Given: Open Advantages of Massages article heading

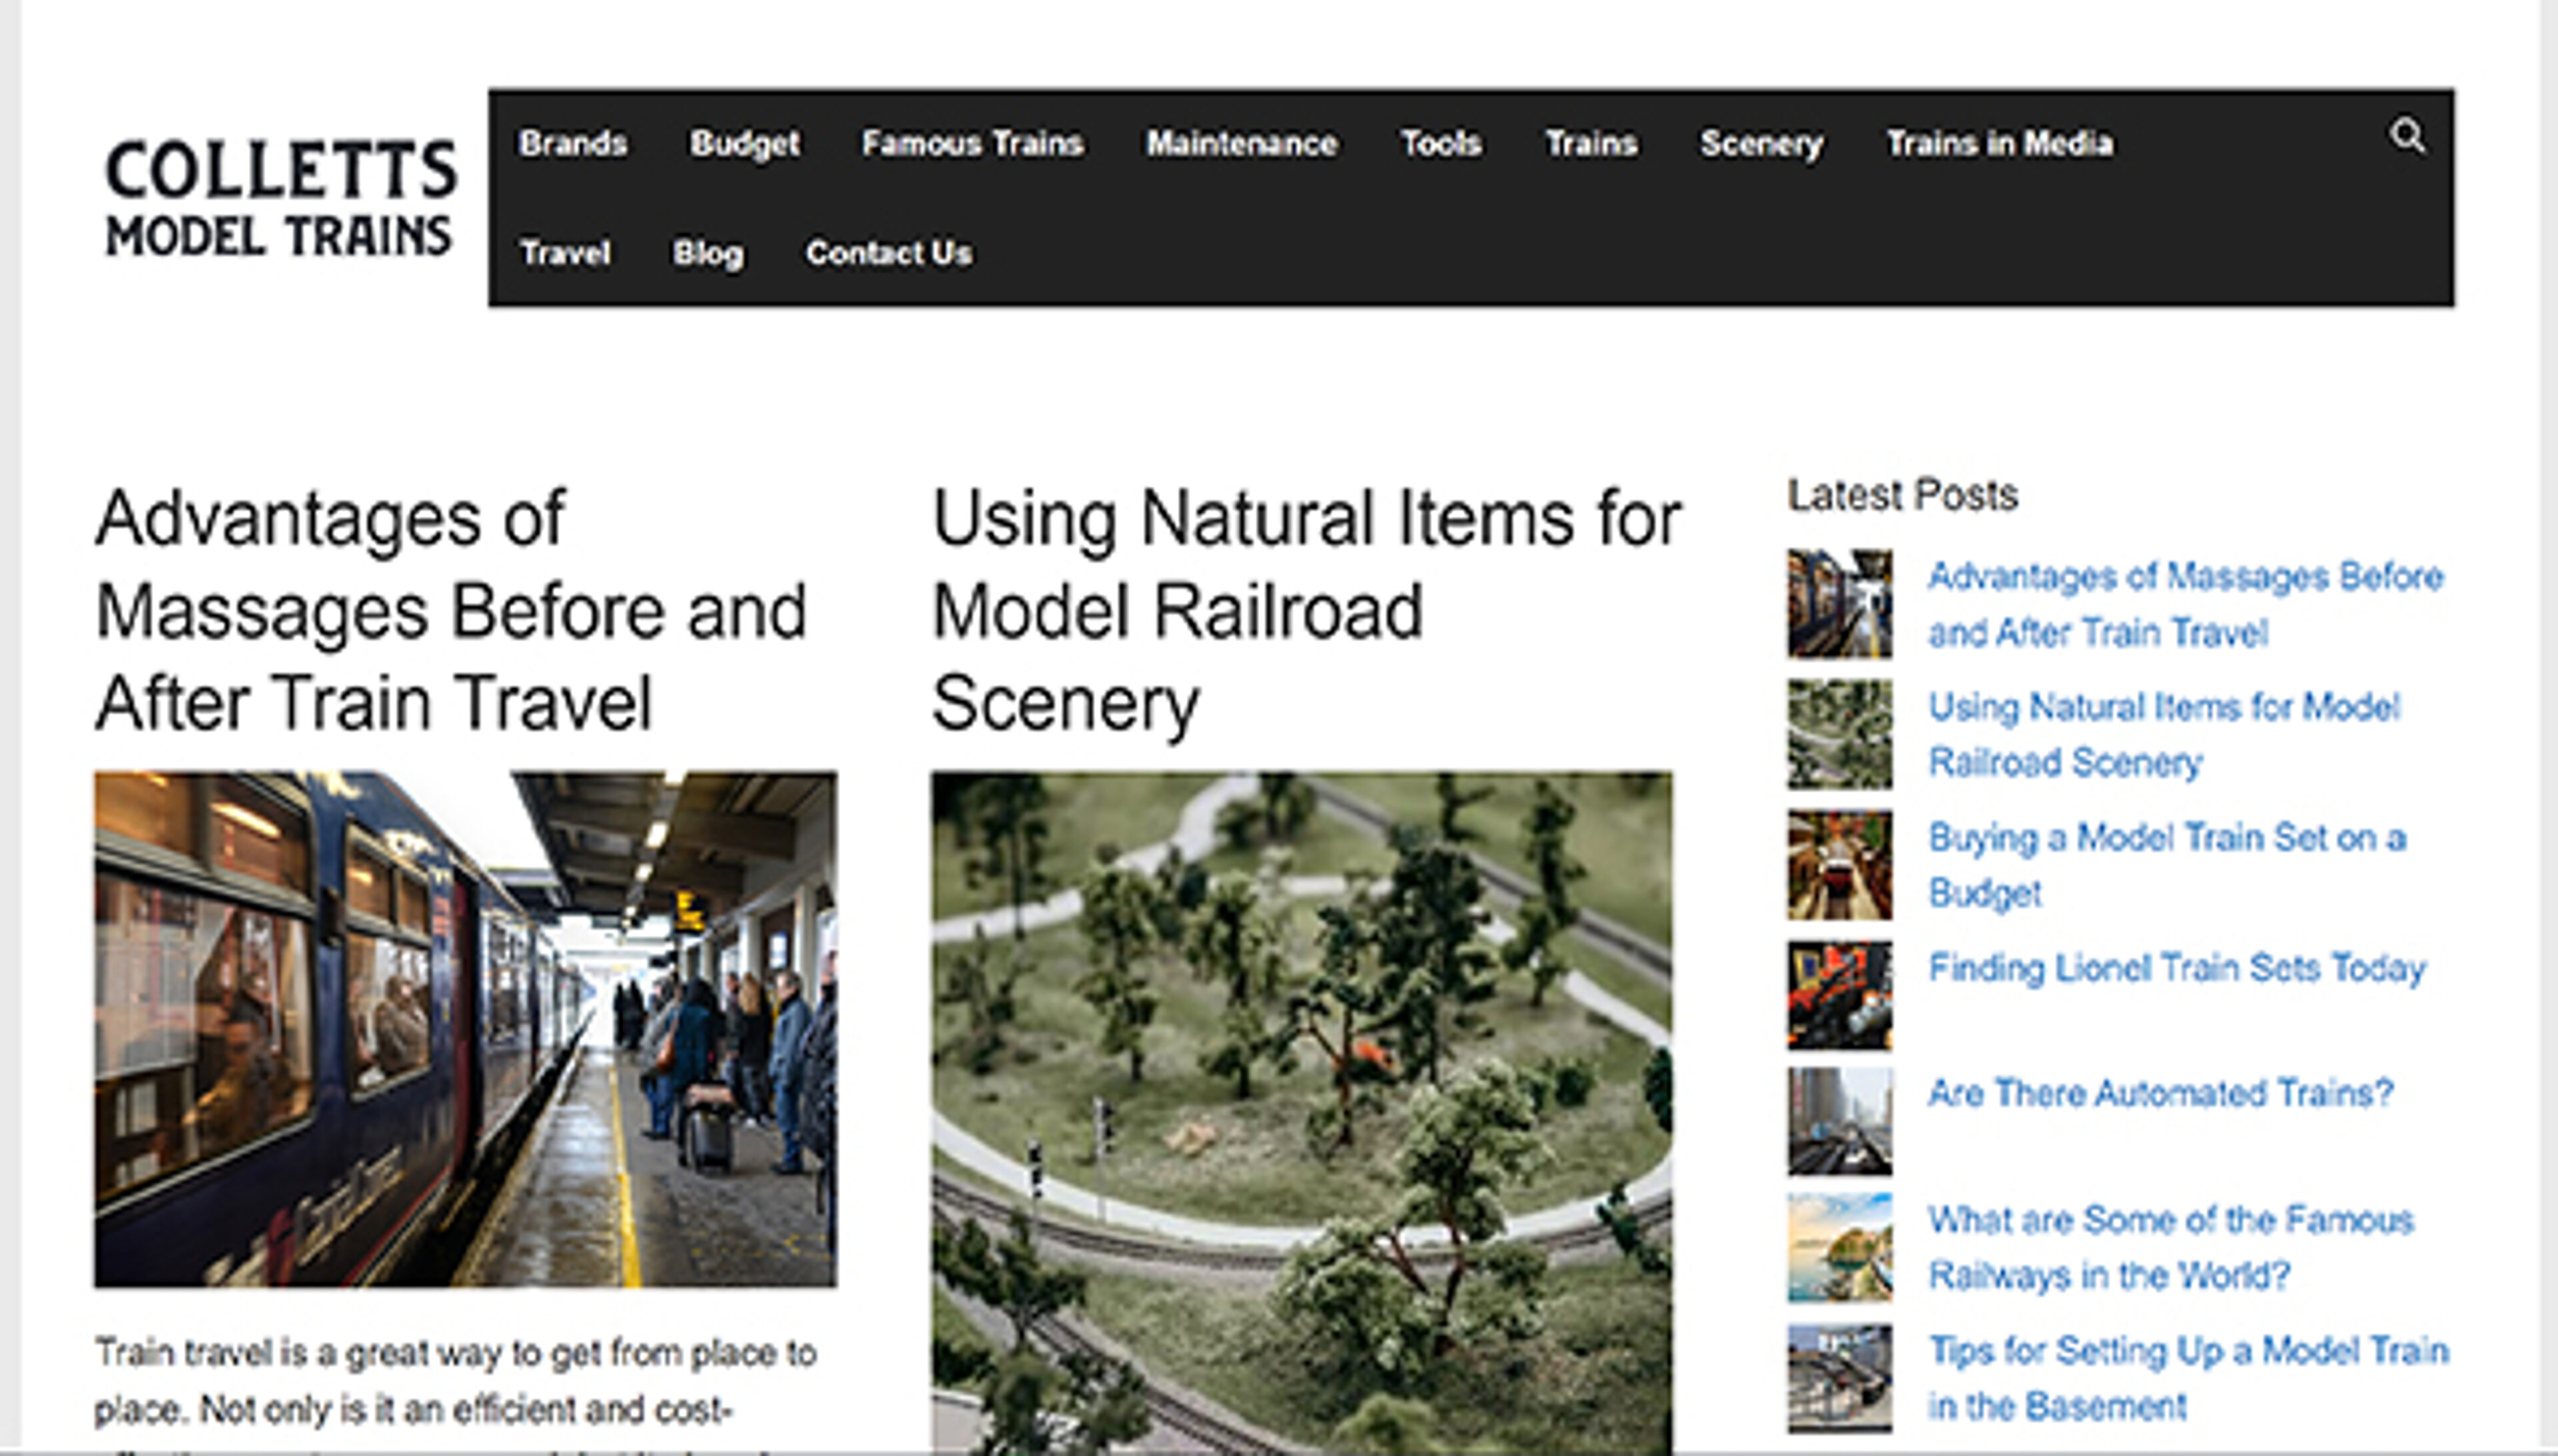Looking at the screenshot, I should 450,610.
